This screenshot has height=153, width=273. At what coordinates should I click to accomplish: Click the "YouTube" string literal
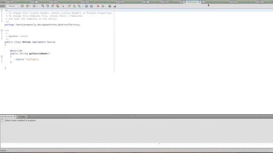click(x=31, y=59)
